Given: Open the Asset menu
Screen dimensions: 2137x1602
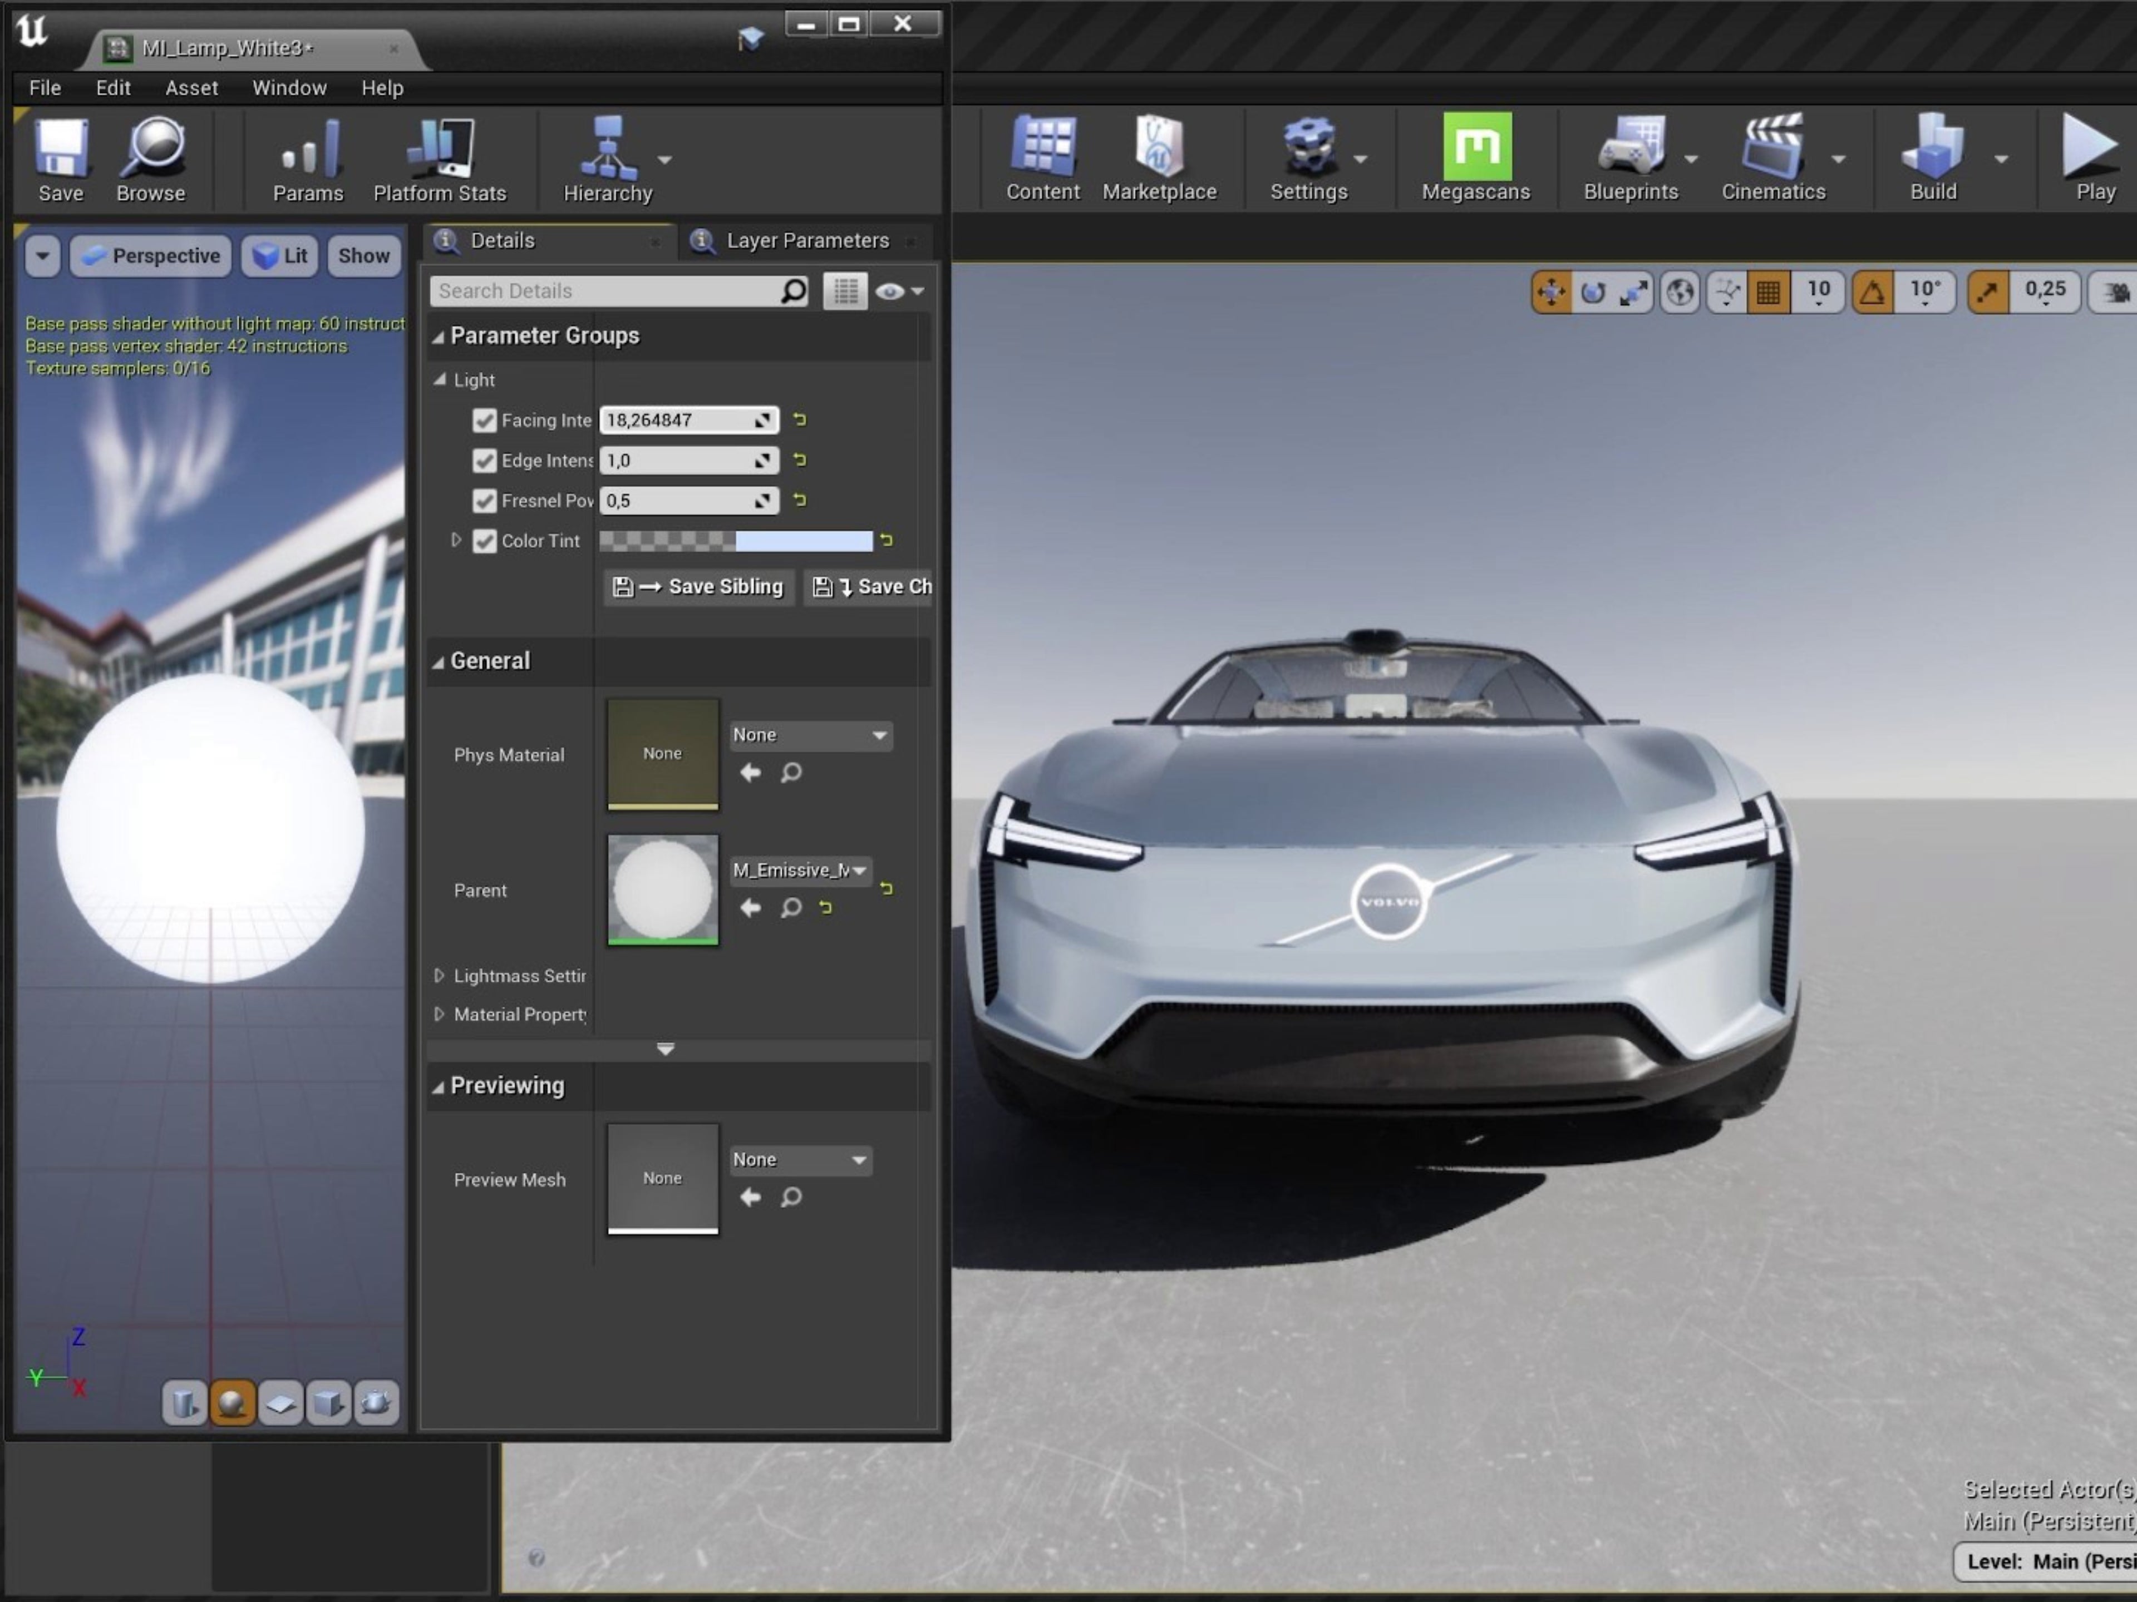Looking at the screenshot, I should click(x=191, y=88).
